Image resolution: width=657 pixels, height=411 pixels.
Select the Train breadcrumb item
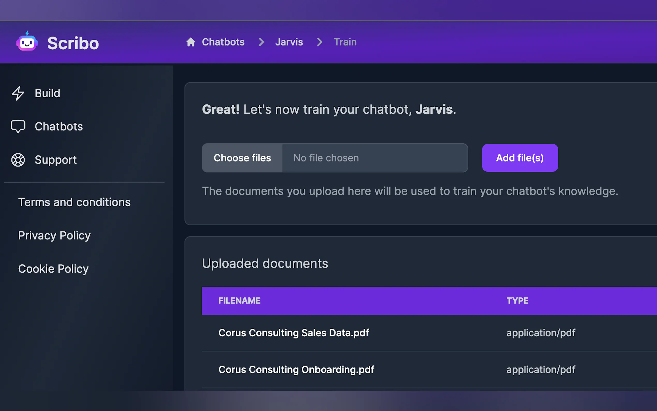pos(345,42)
